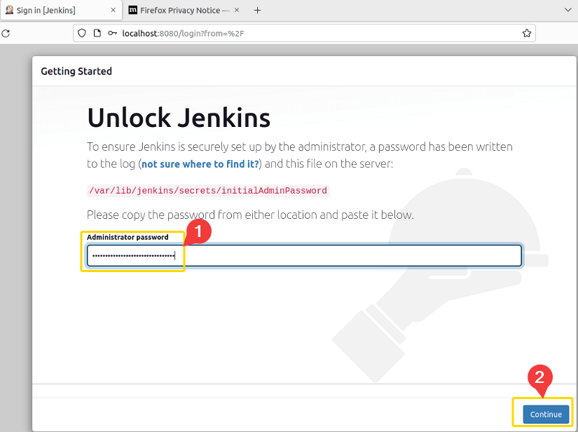Close the Firefox Privacy Notice tab
The height and width of the screenshot is (432, 578).
pos(235,11)
